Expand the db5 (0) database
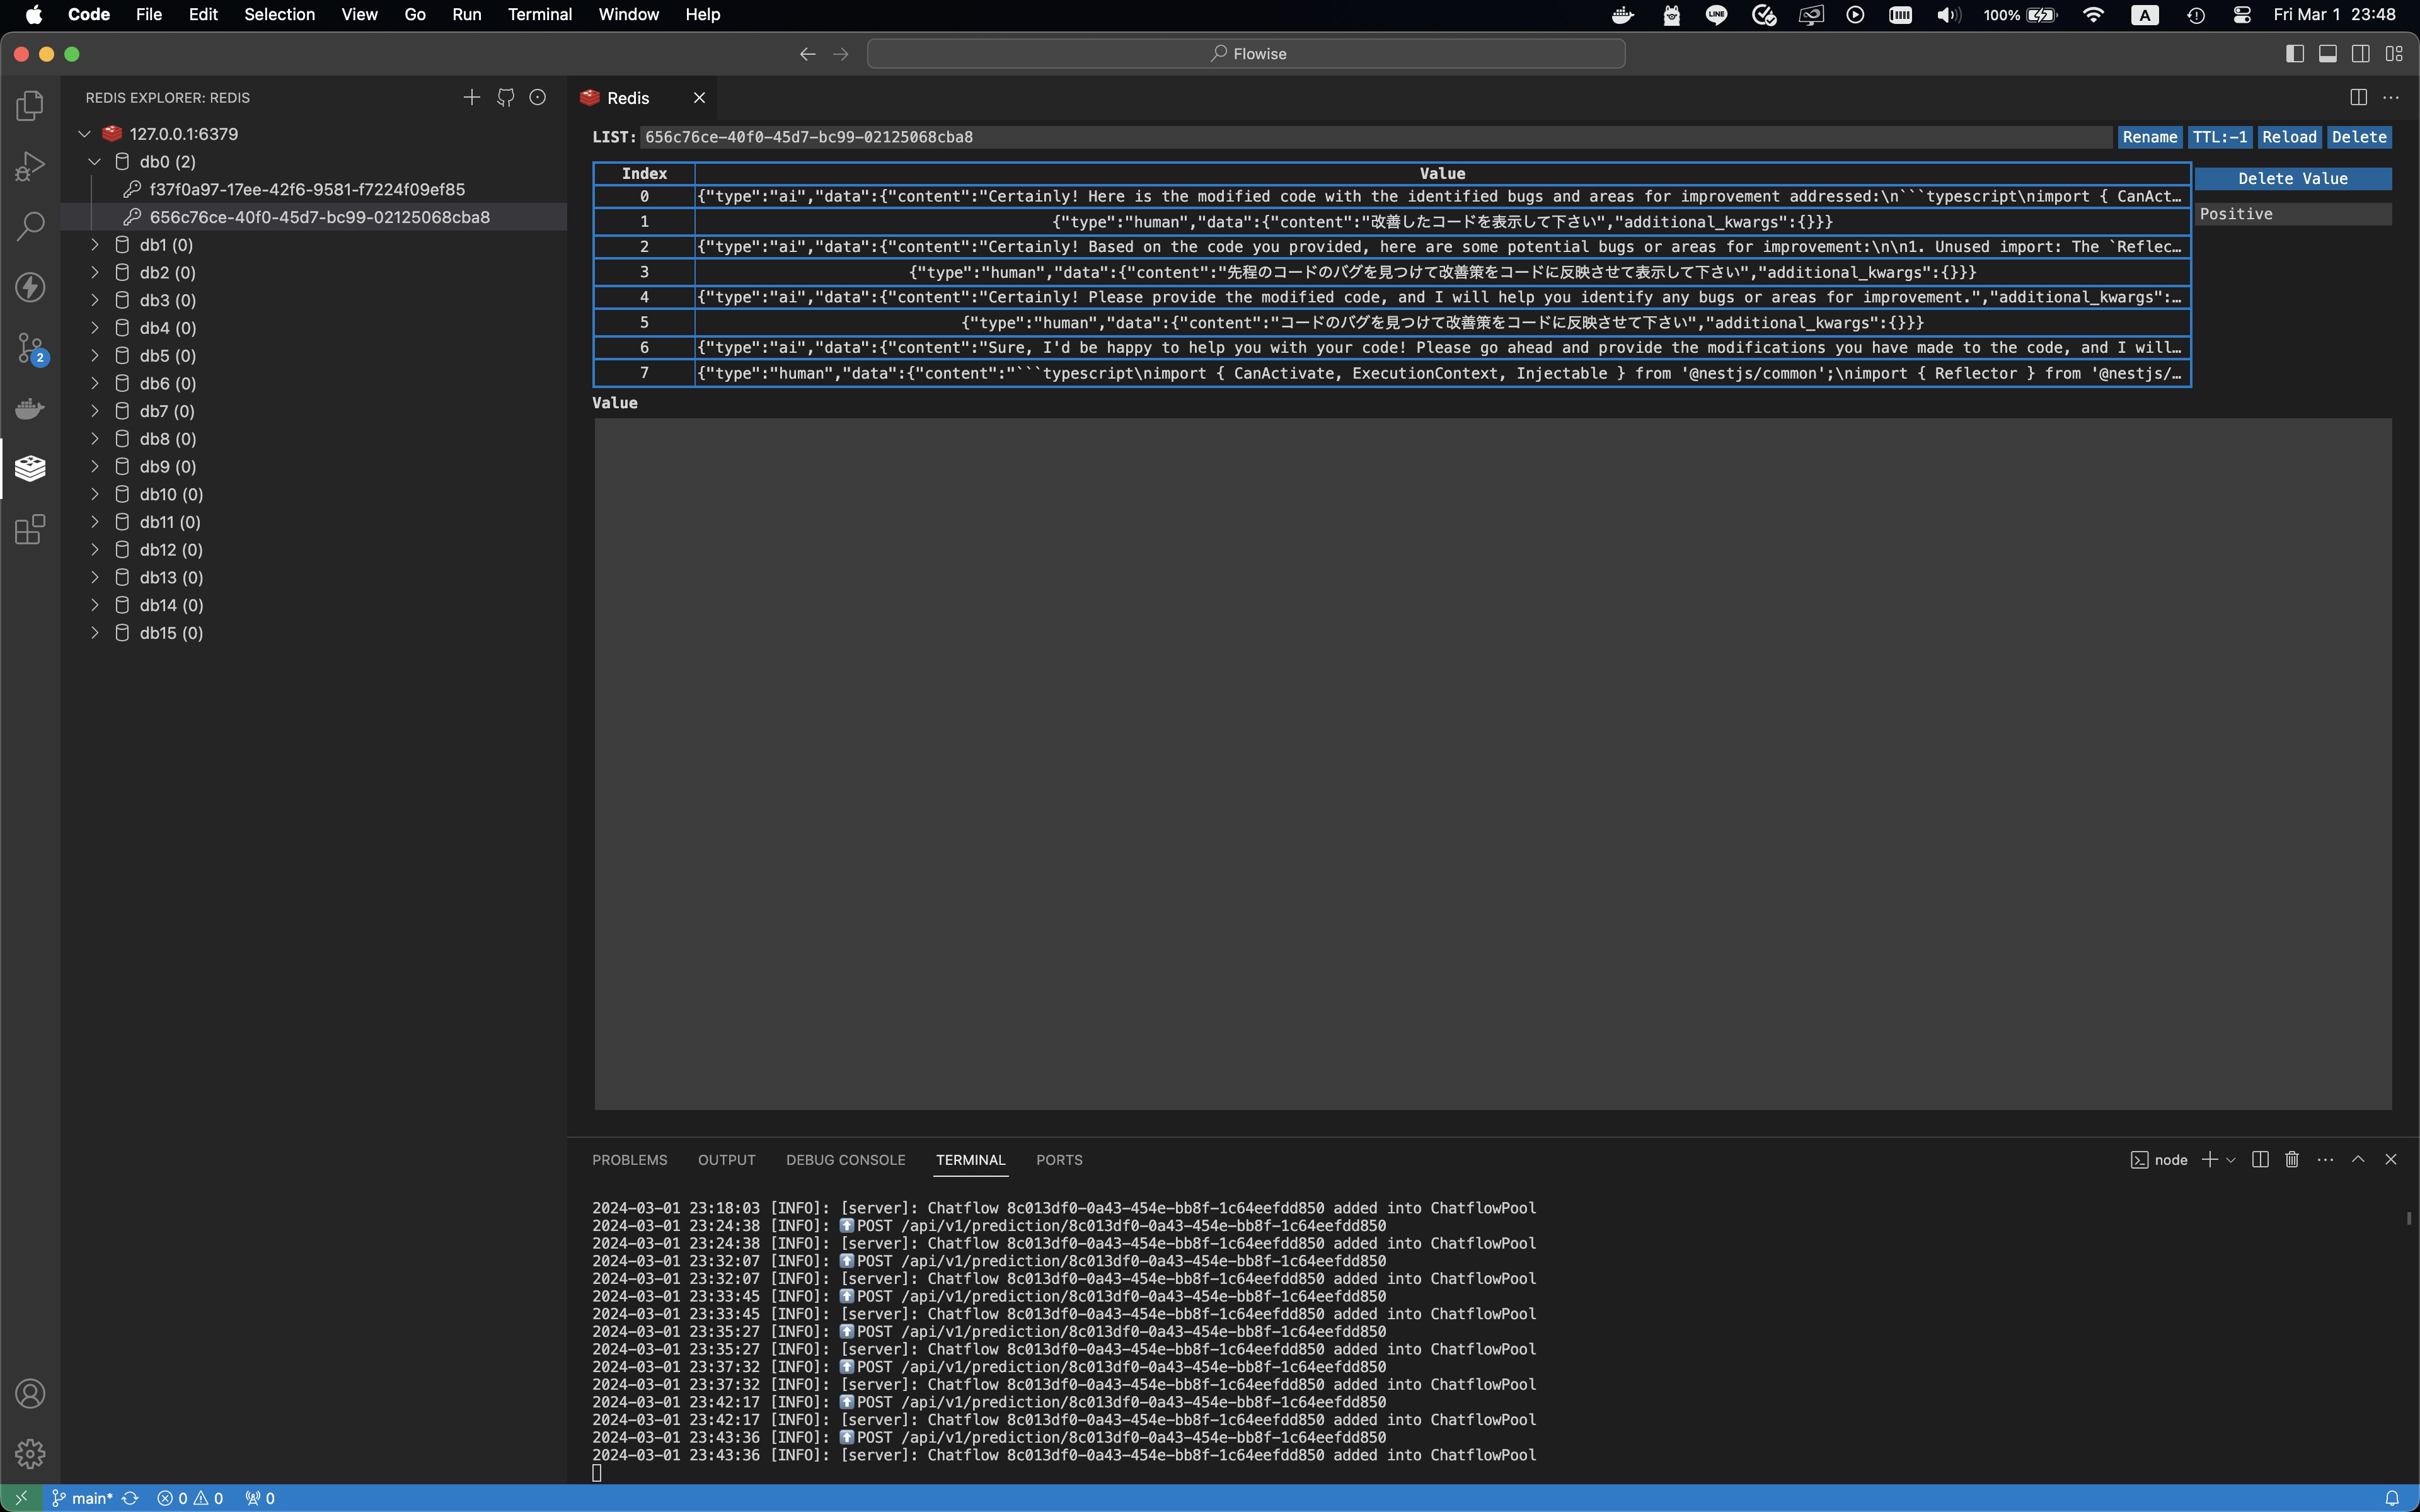Screen dimensions: 2420x1512 tap(95, 355)
